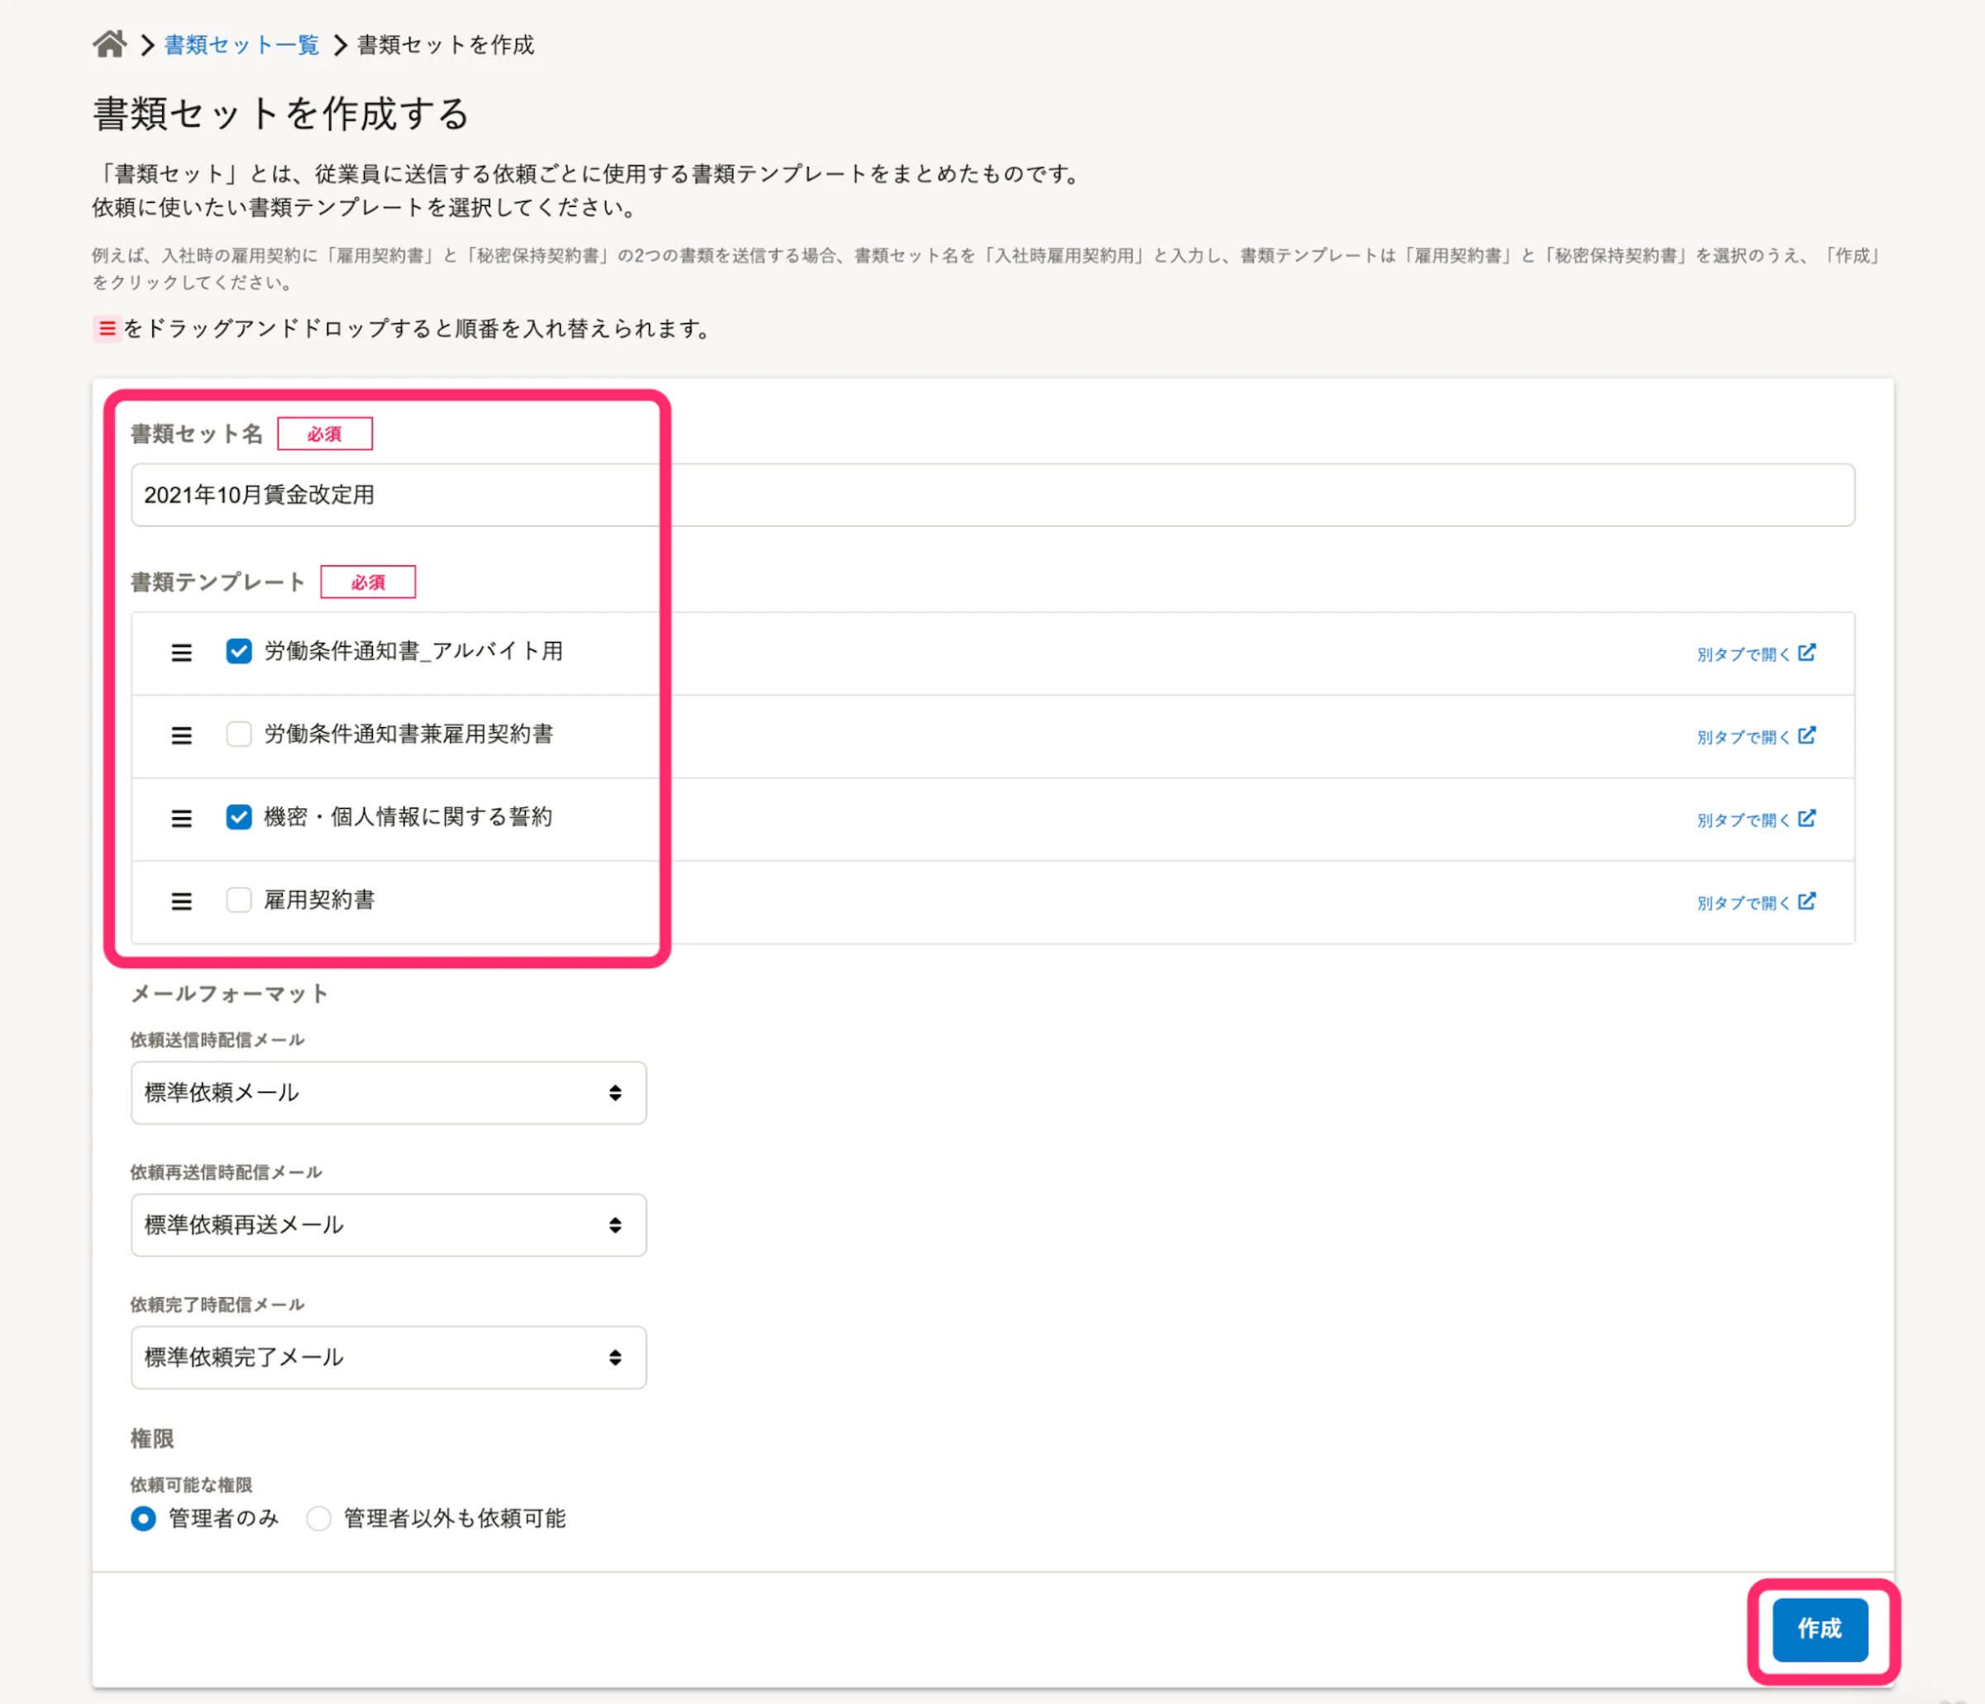Check 労働条件通知書兼雇用契約書 checkbox
This screenshot has height=1704, width=1985.
coord(238,734)
